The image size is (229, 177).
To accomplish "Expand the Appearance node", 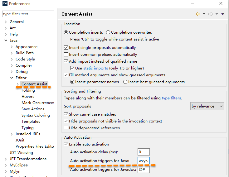I will point(12,47).
